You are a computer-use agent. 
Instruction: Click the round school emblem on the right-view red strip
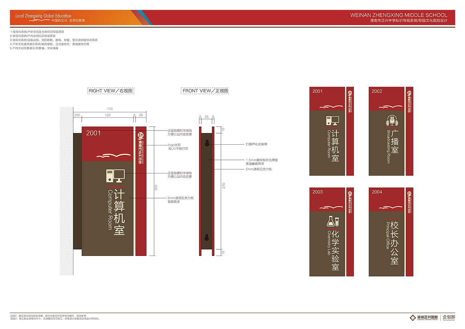click(x=141, y=136)
